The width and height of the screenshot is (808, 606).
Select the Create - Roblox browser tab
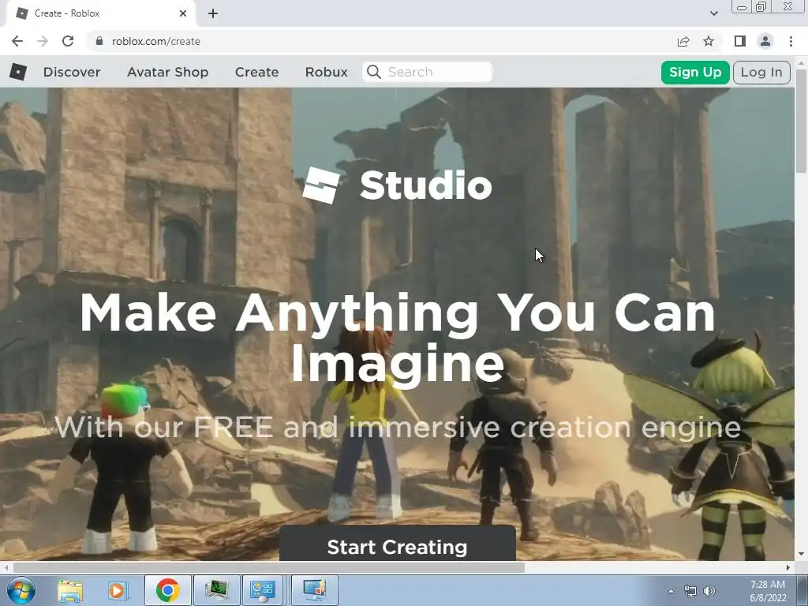point(100,13)
